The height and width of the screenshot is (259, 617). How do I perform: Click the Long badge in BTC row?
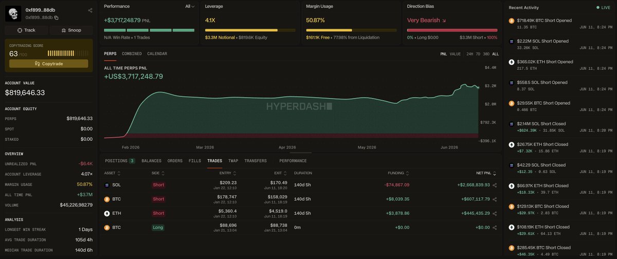pos(158,227)
